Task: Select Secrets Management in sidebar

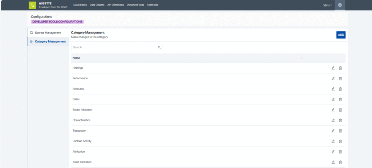Action: [48, 33]
